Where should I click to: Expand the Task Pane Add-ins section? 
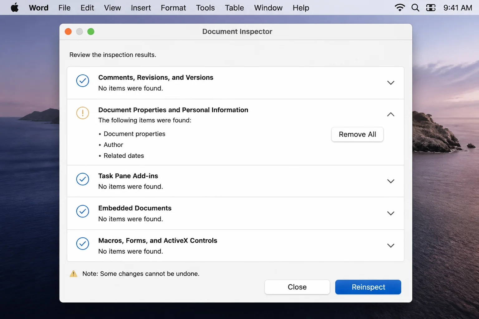coord(391,181)
